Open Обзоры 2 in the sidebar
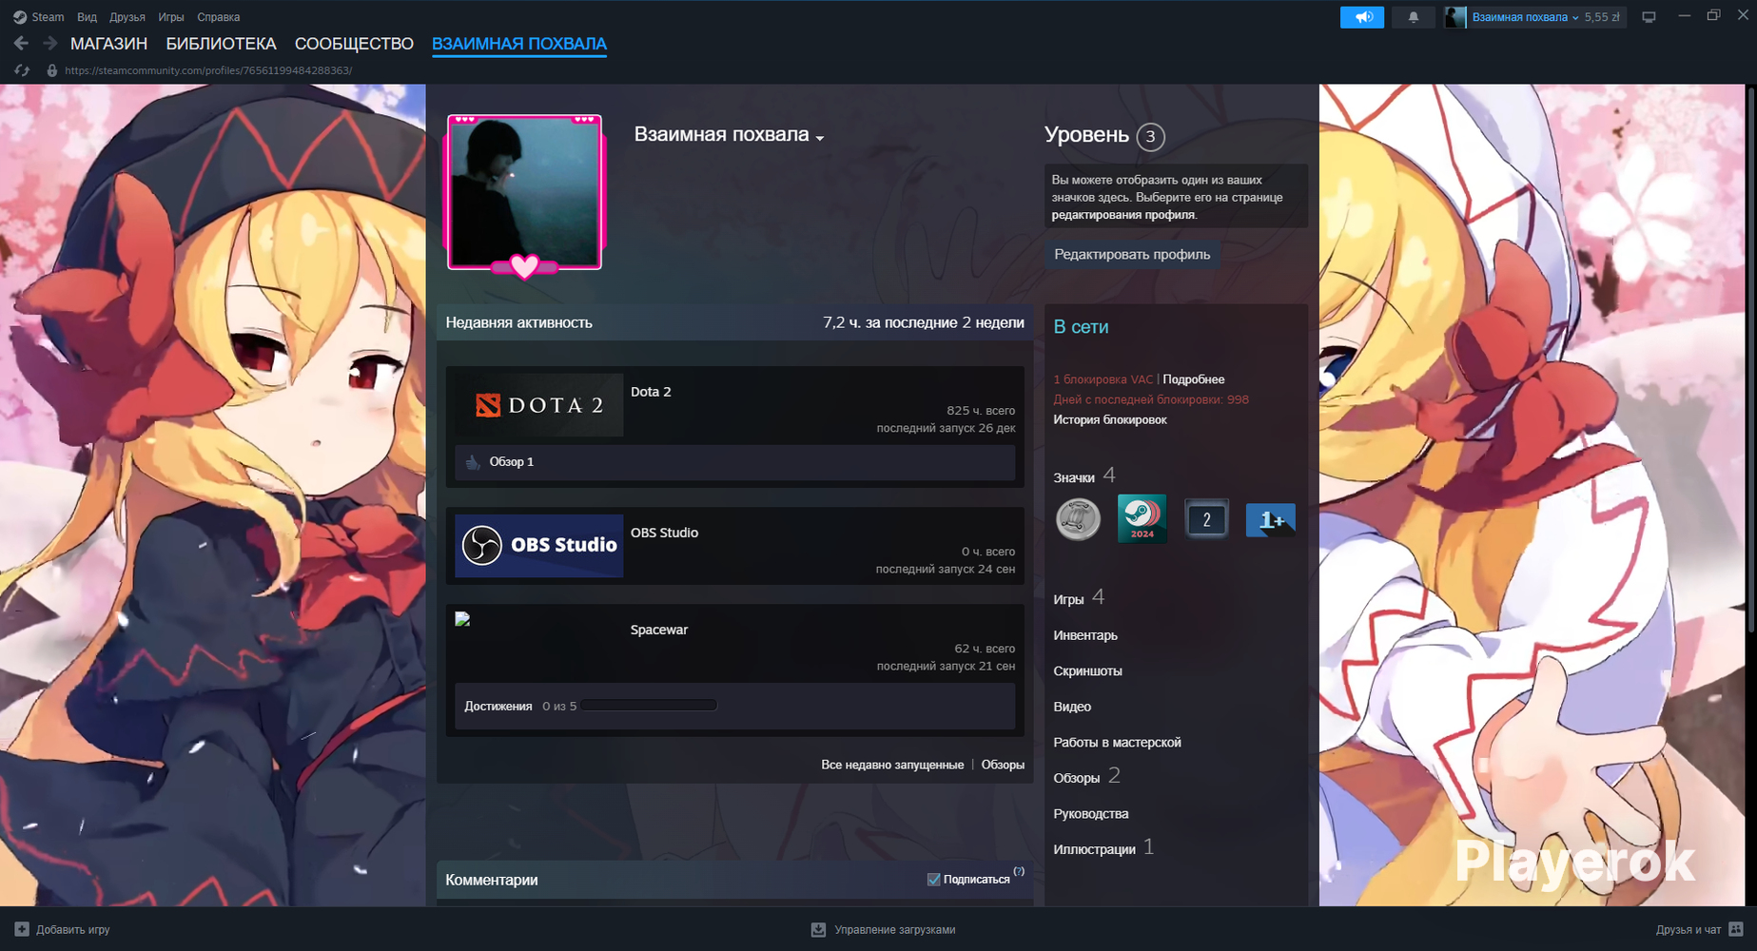The image size is (1757, 951). tap(1086, 777)
